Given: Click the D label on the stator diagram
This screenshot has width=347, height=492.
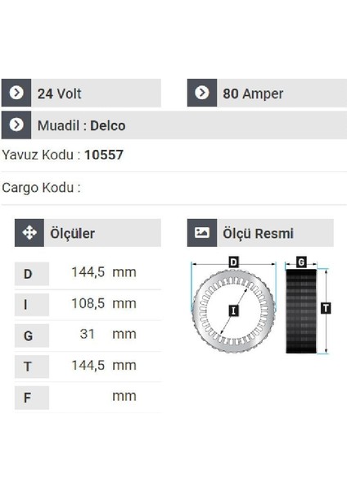Looking at the screenshot, I should pyautogui.click(x=234, y=262).
